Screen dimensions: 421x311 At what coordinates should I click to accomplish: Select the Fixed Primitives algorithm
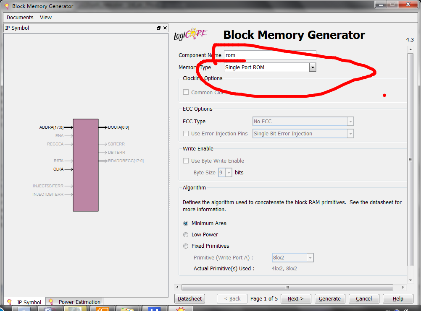pos(186,246)
